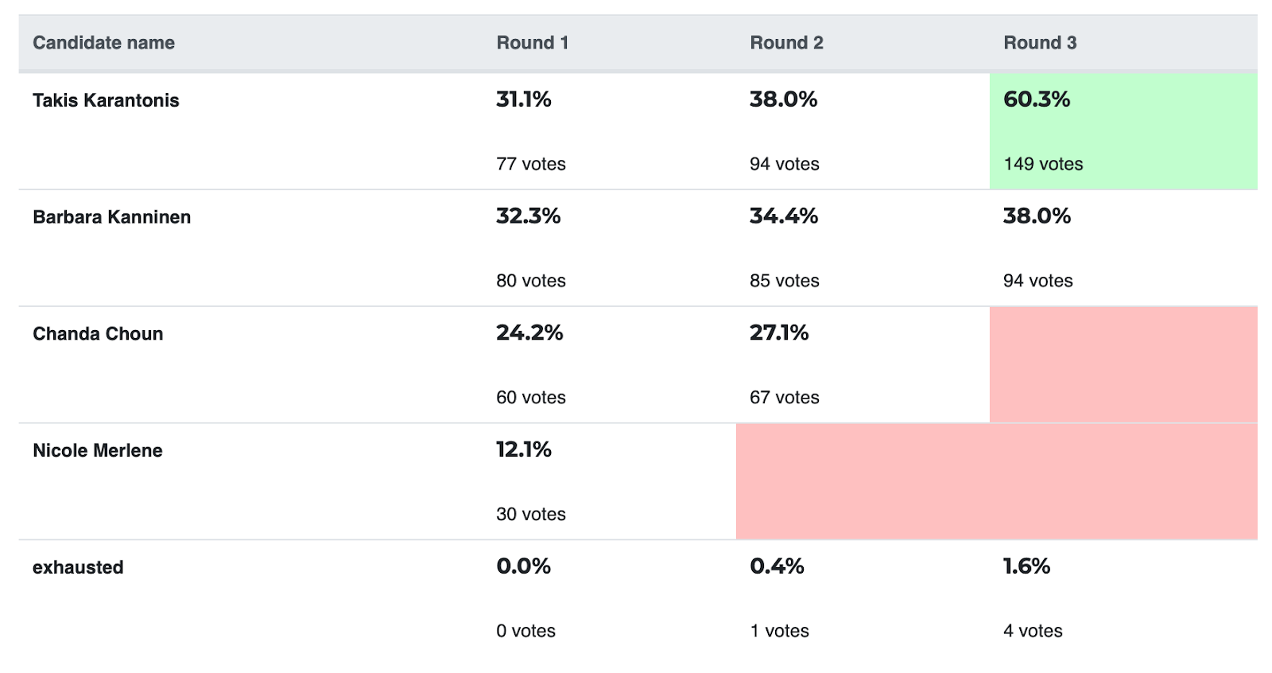Click the 149 votes text

coord(1043,164)
